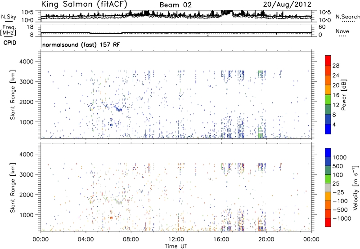Image resolution: width=360 pixels, height=249 pixels.
Task: Click the "18" frequency axis label
Action: click(30, 27)
